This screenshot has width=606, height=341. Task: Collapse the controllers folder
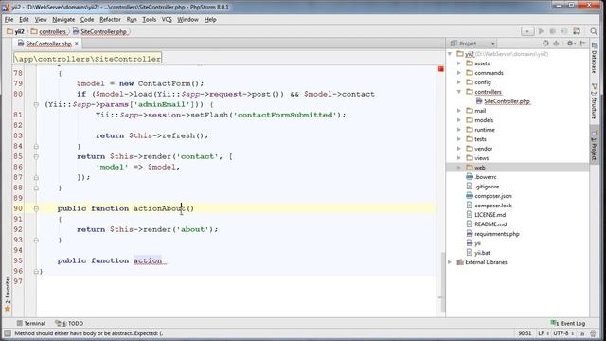point(459,92)
